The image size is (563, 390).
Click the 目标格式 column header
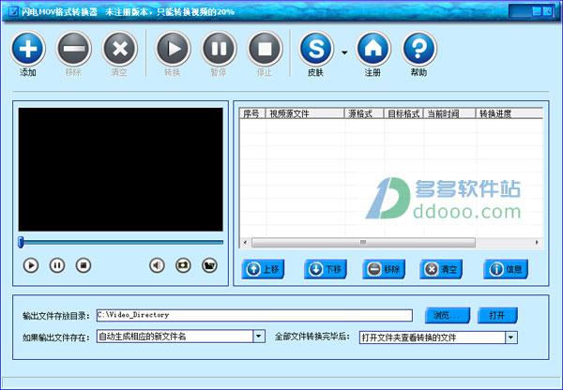pyautogui.click(x=403, y=113)
